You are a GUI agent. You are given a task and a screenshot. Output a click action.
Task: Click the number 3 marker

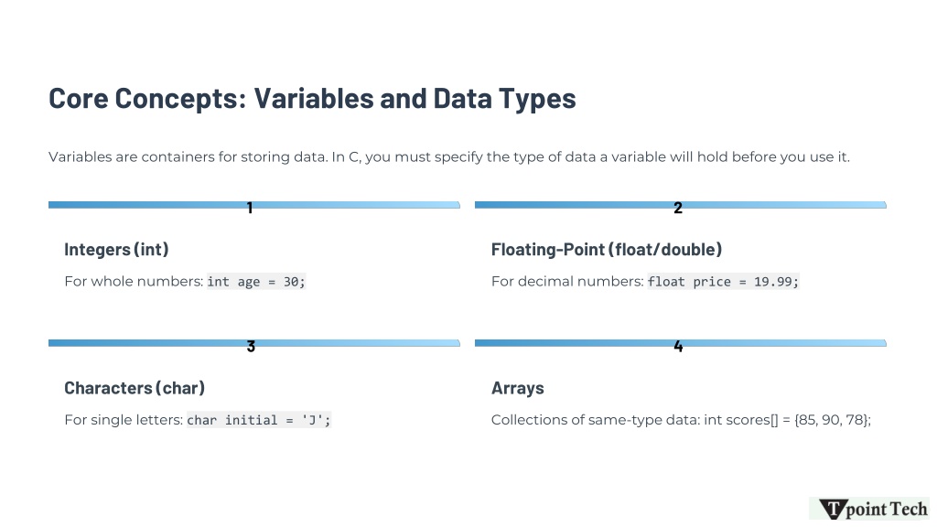251,347
